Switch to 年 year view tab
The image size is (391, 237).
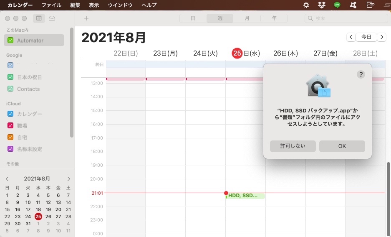tap(274, 18)
